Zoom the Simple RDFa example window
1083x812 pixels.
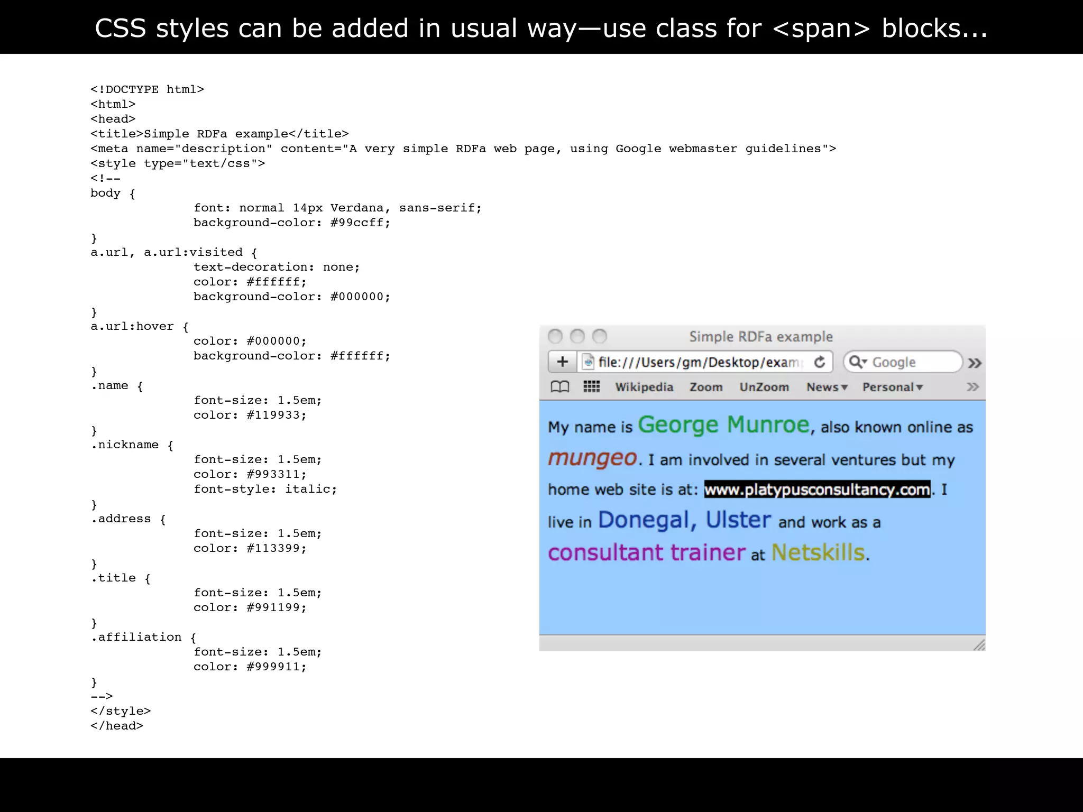tap(600, 336)
